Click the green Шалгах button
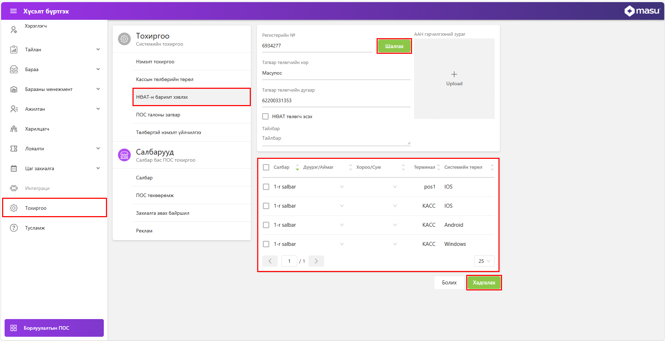 (394, 46)
